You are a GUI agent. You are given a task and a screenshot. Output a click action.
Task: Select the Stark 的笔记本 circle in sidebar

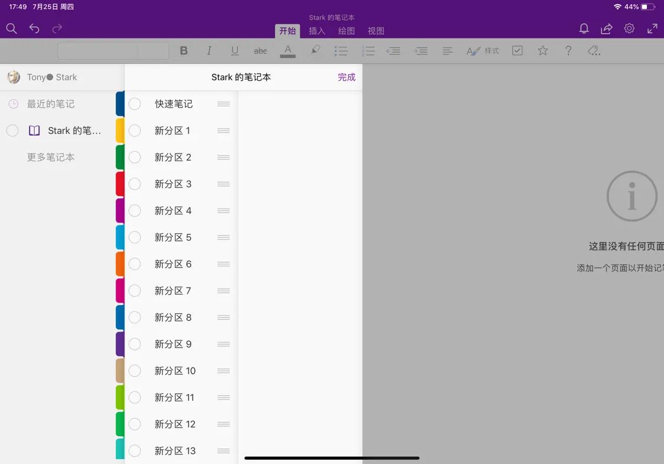12,130
